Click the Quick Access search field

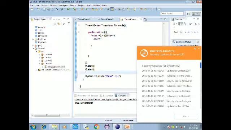172,14
